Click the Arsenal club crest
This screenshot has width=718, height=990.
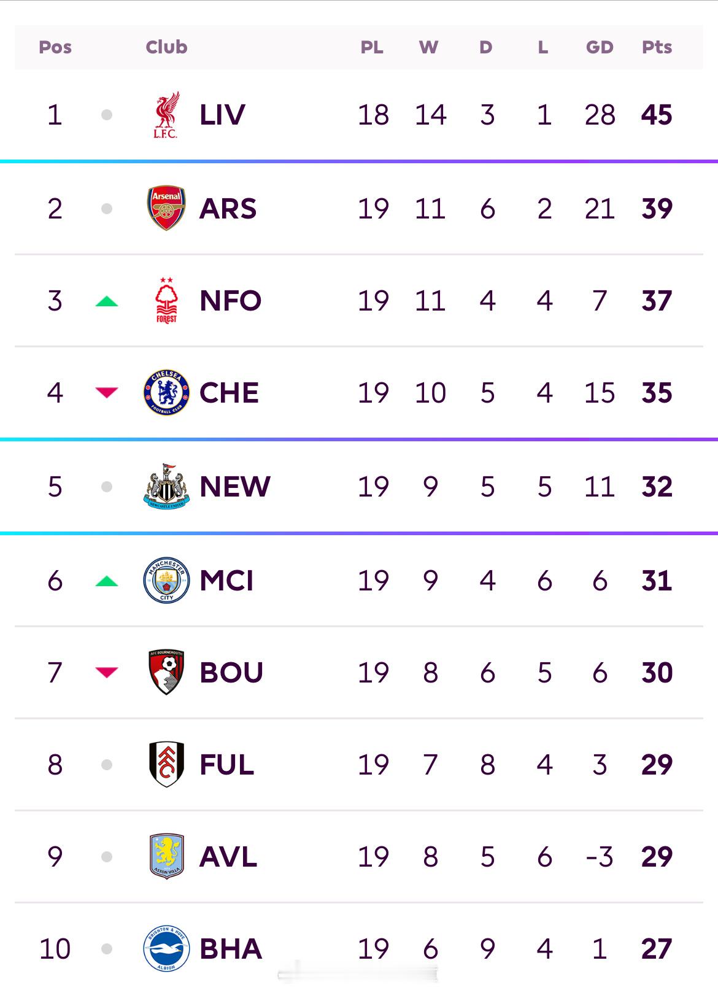(166, 208)
